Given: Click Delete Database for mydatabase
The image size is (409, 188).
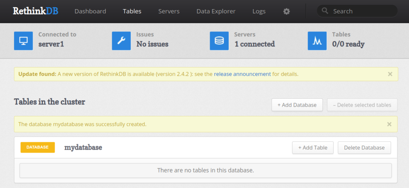Looking at the screenshot, I should (x=364, y=147).
